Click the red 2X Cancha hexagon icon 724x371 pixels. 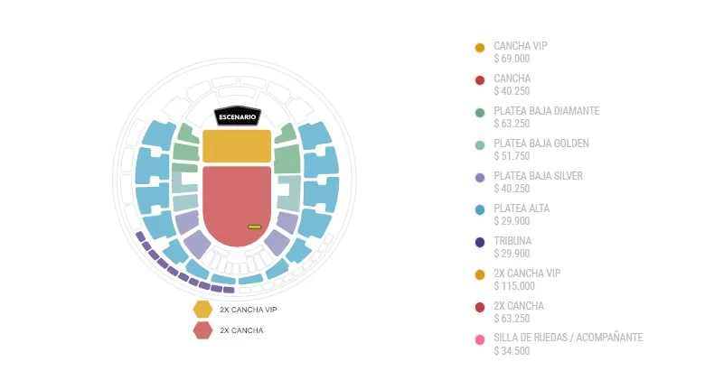[202, 330]
